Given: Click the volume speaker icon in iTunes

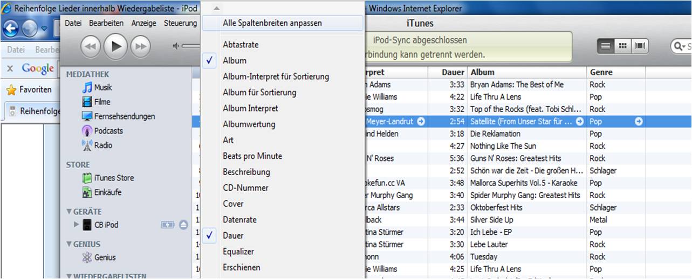Looking at the screenshot, I should point(176,46).
